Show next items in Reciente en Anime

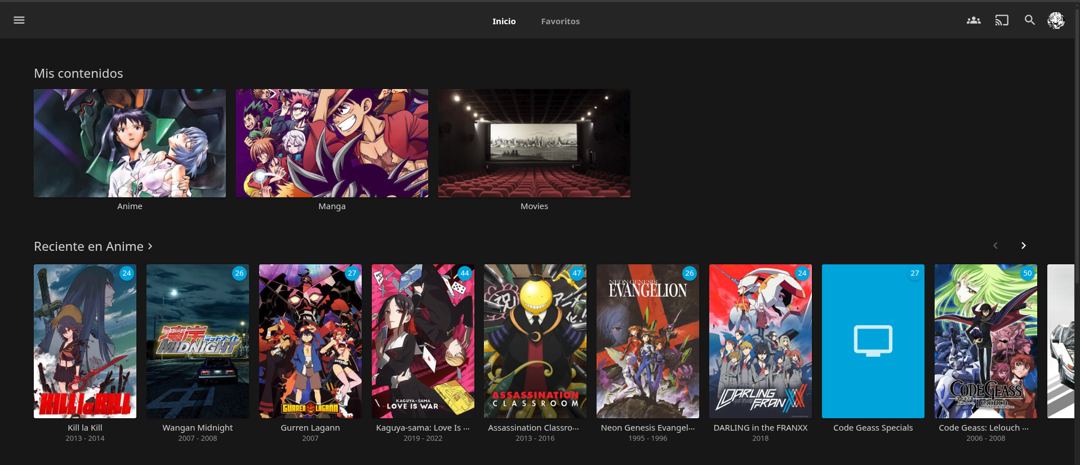(x=1024, y=246)
